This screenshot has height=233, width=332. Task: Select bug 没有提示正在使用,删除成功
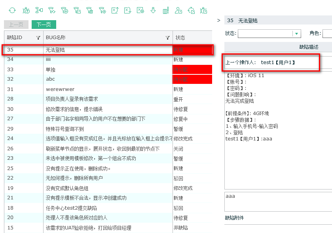click(x=108, y=168)
